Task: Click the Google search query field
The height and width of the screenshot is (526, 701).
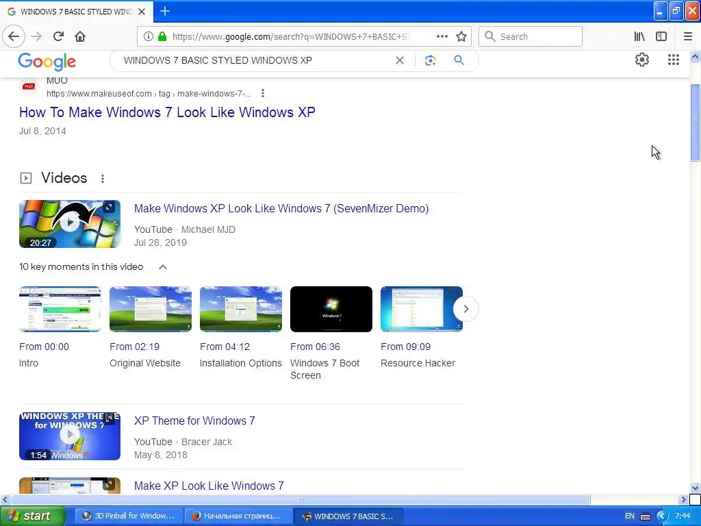Action: point(255,60)
